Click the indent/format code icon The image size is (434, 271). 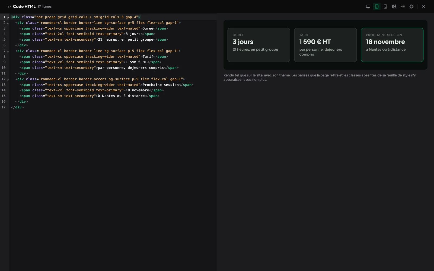pos(403,7)
